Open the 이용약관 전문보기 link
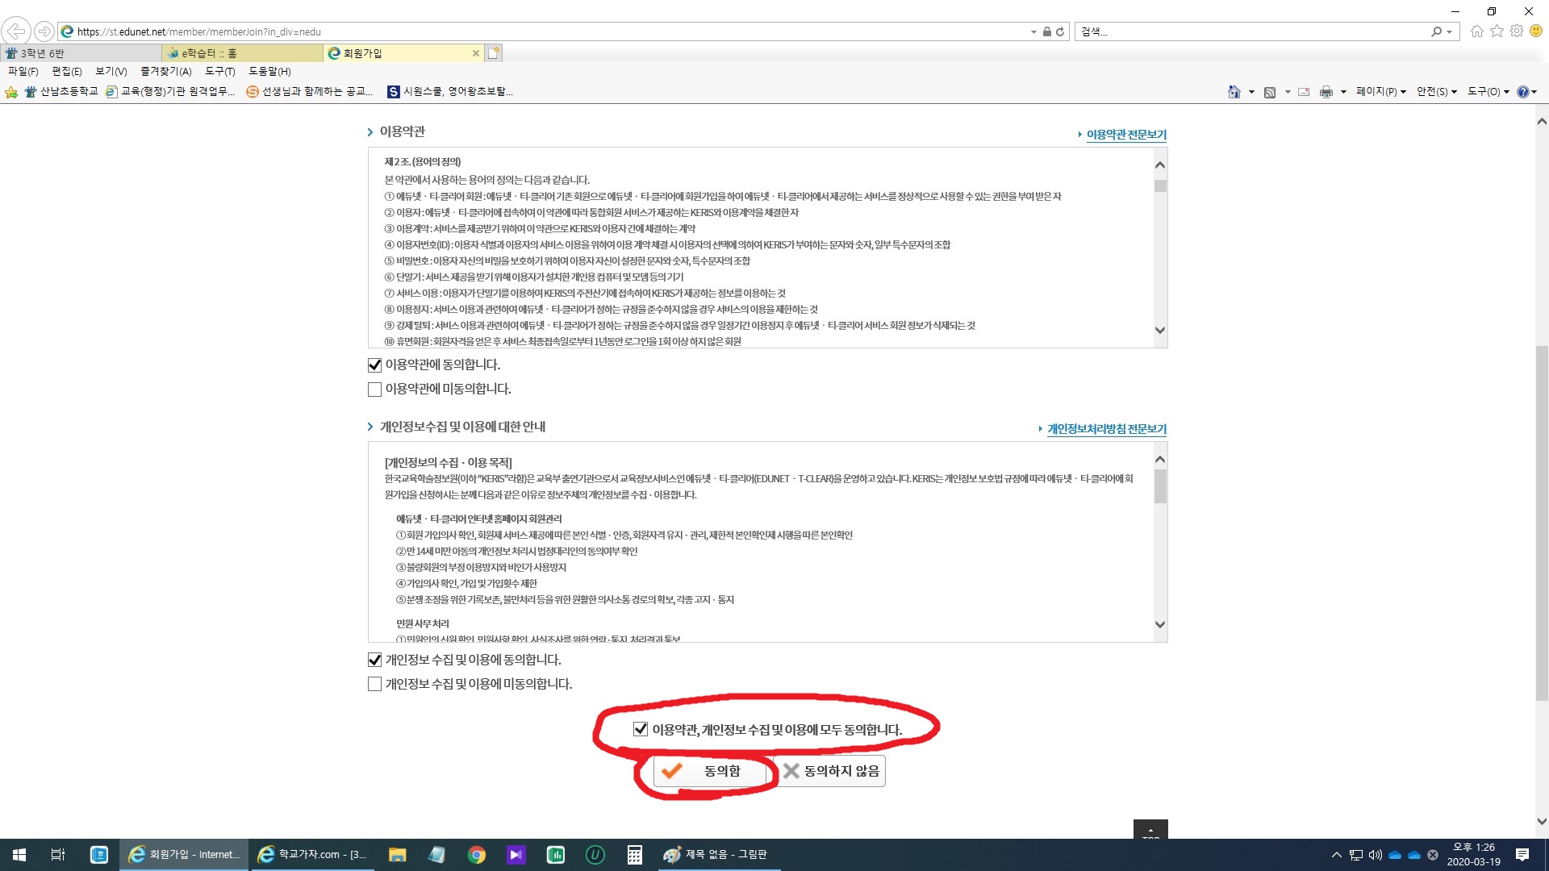 coord(1126,135)
